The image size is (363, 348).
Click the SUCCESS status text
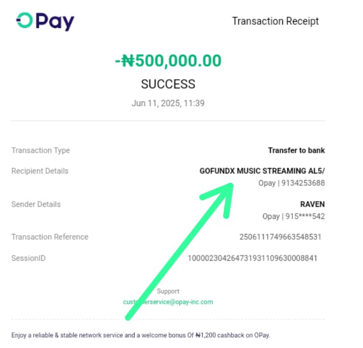(x=168, y=84)
